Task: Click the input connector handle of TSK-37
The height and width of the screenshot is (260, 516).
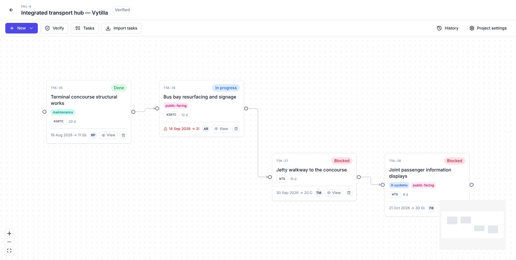Action: click(270, 177)
